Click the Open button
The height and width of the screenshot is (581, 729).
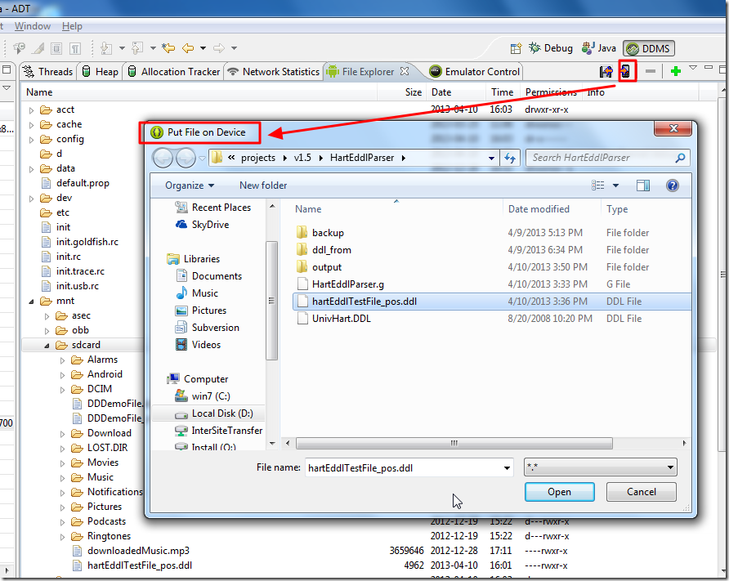pyautogui.click(x=559, y=492)
